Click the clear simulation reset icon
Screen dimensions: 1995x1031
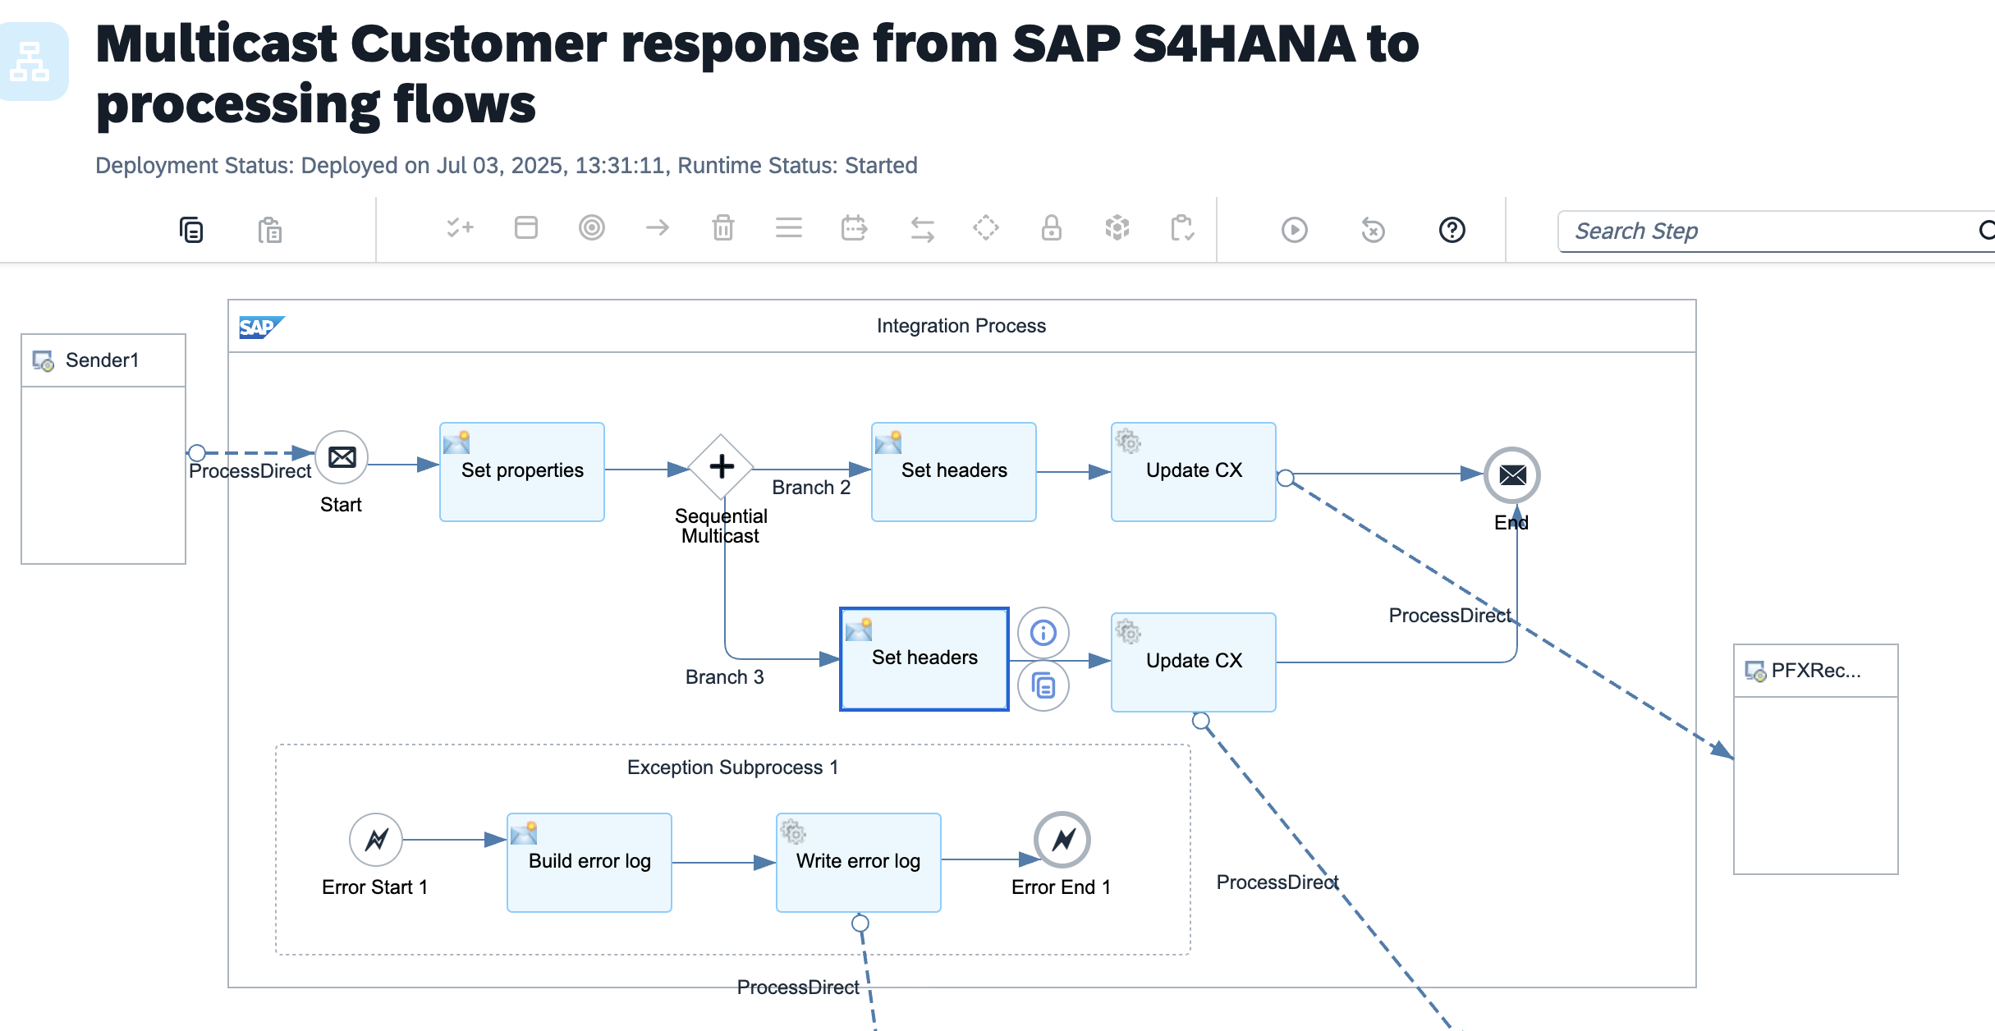[x=1373, y=230]
